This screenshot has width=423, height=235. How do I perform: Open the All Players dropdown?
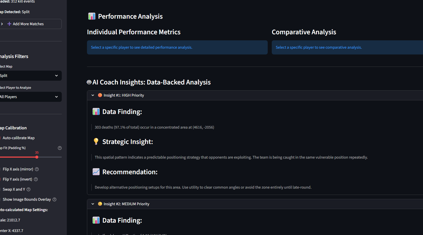[x=30, y=97]
